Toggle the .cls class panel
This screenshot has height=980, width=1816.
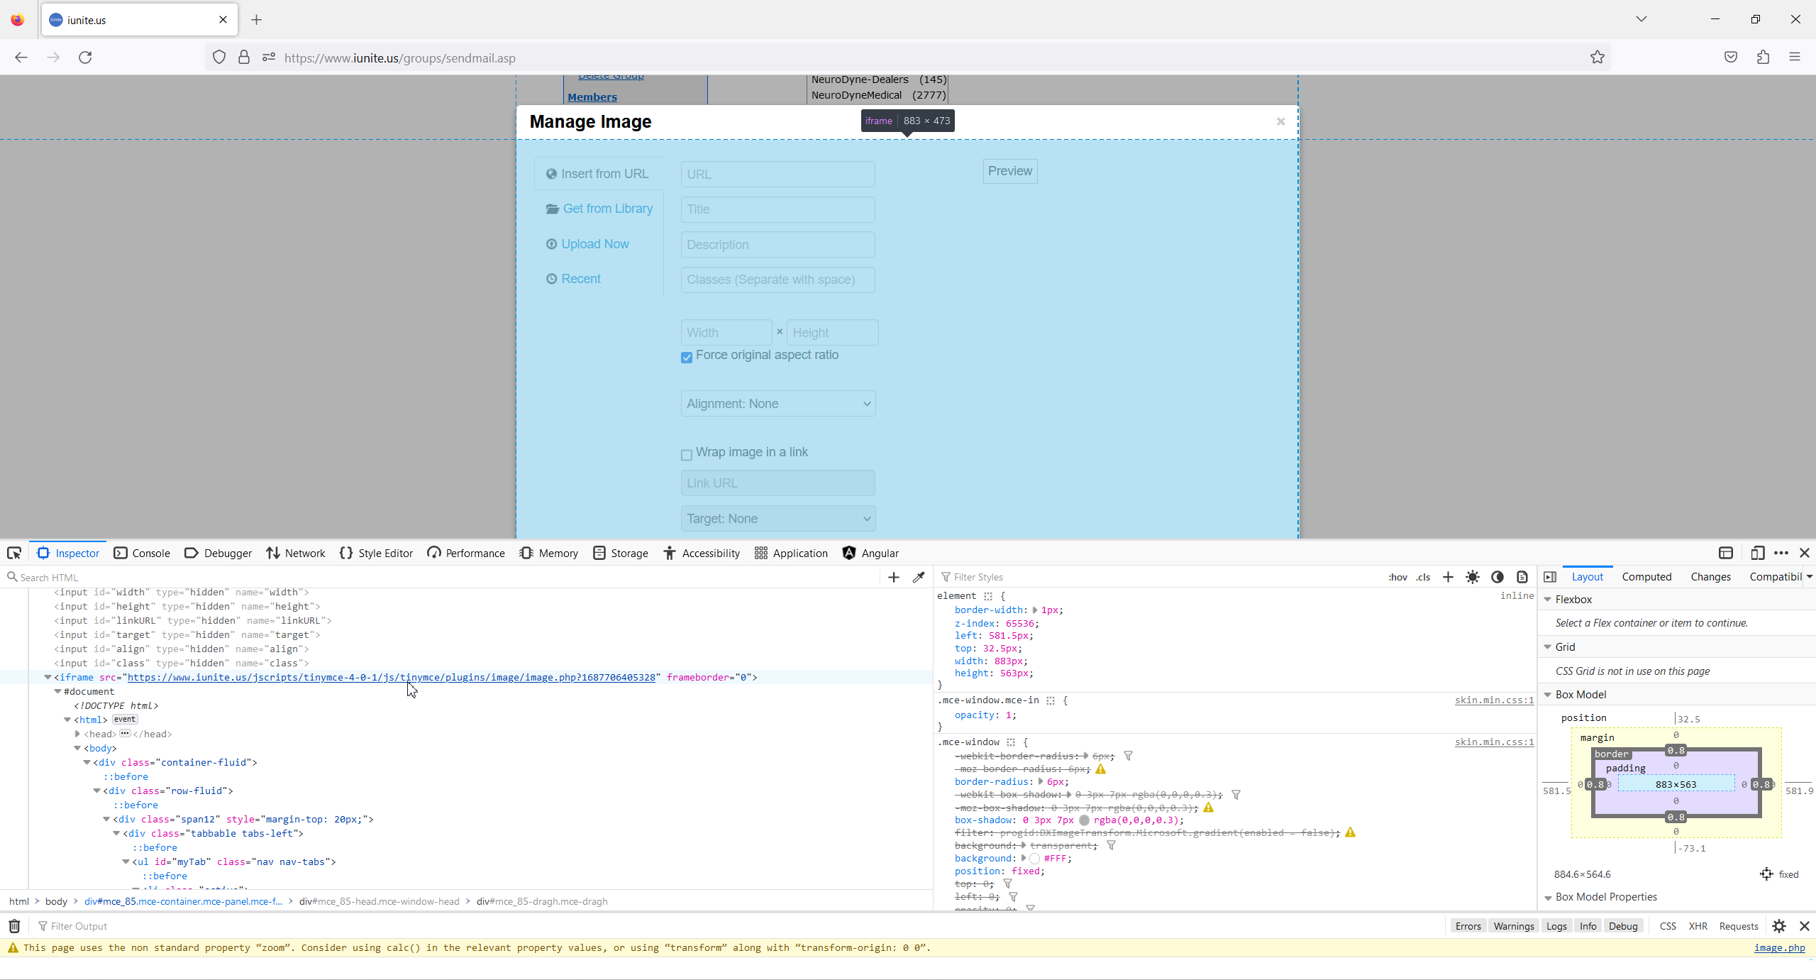pos(1423,577)
